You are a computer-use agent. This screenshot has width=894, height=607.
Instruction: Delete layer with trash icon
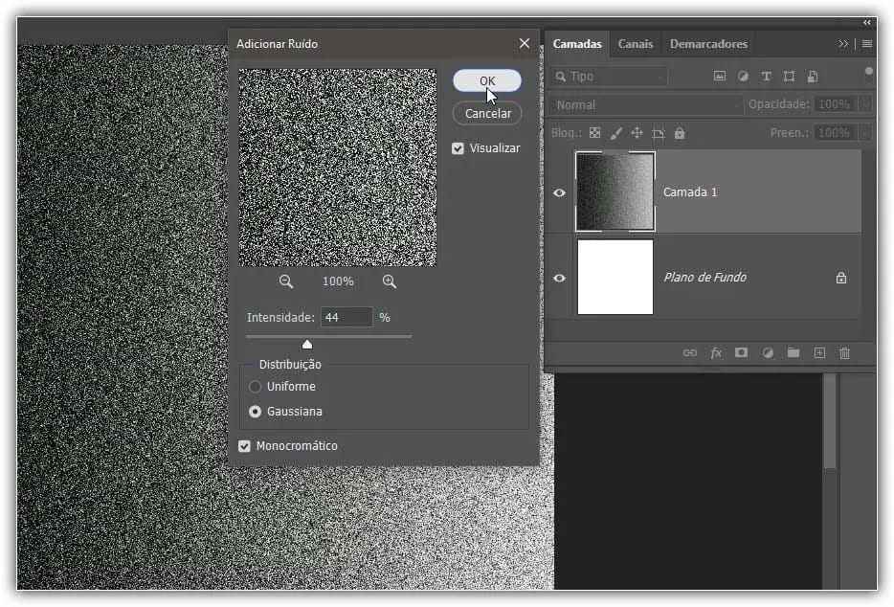(x=845, y=352)
